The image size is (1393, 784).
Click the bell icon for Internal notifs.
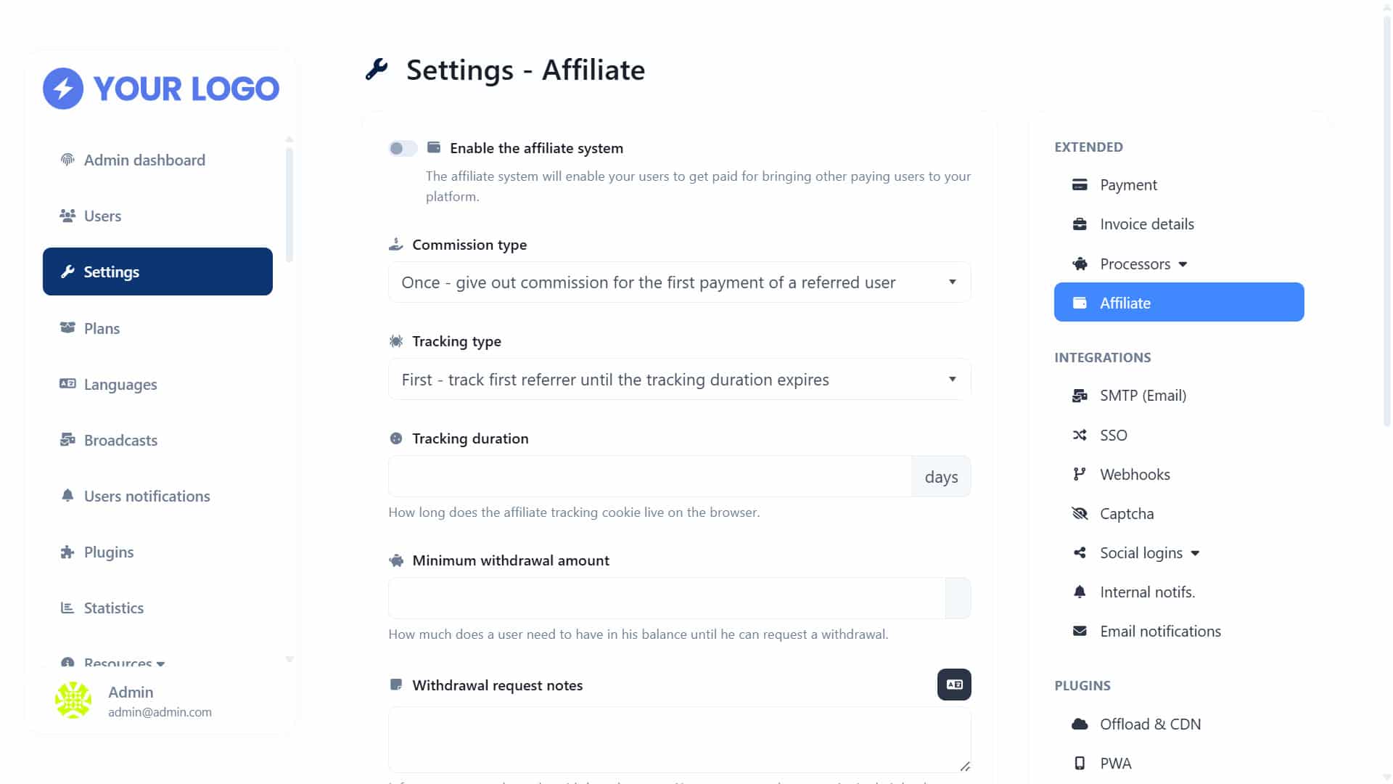pos(1080,592)
